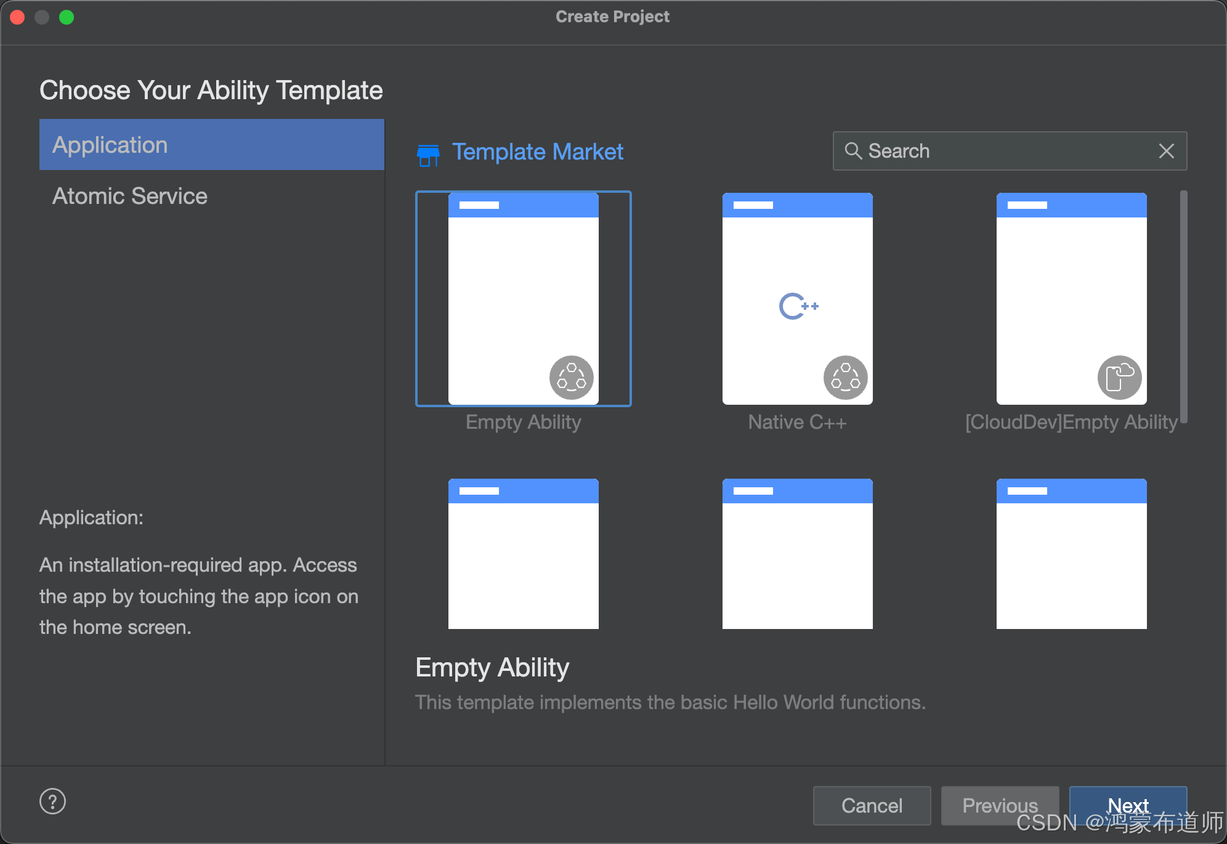Image resolution: width=1227 pixels, height=844 pixels.
Task: Click the C++ logo in Native C++ template
Action: [798, 306]
